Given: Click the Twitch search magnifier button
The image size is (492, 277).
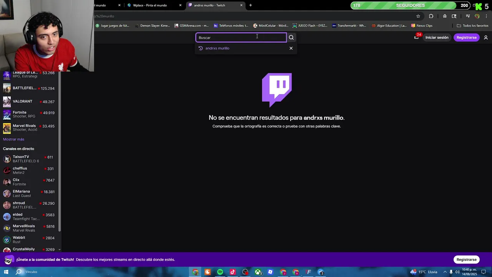Looking at the screenshot, I should [x=291, y=37].
